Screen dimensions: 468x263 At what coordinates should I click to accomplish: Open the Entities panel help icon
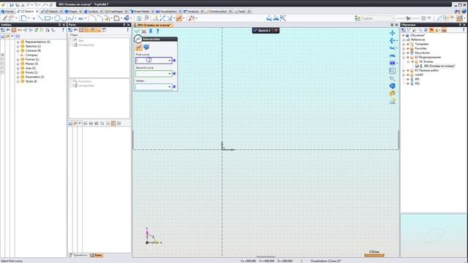pyautogui.click(x=63, y=30)
